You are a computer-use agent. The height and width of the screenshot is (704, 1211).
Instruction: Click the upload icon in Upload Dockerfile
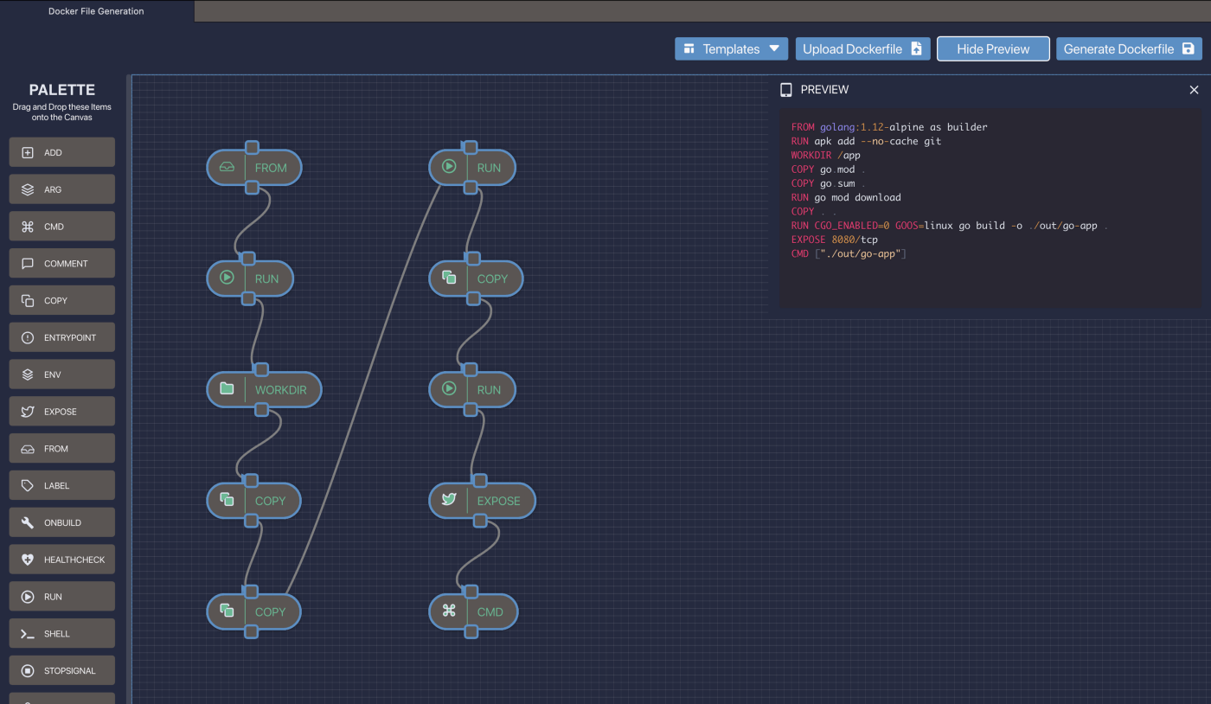click(x=917, y=49)
